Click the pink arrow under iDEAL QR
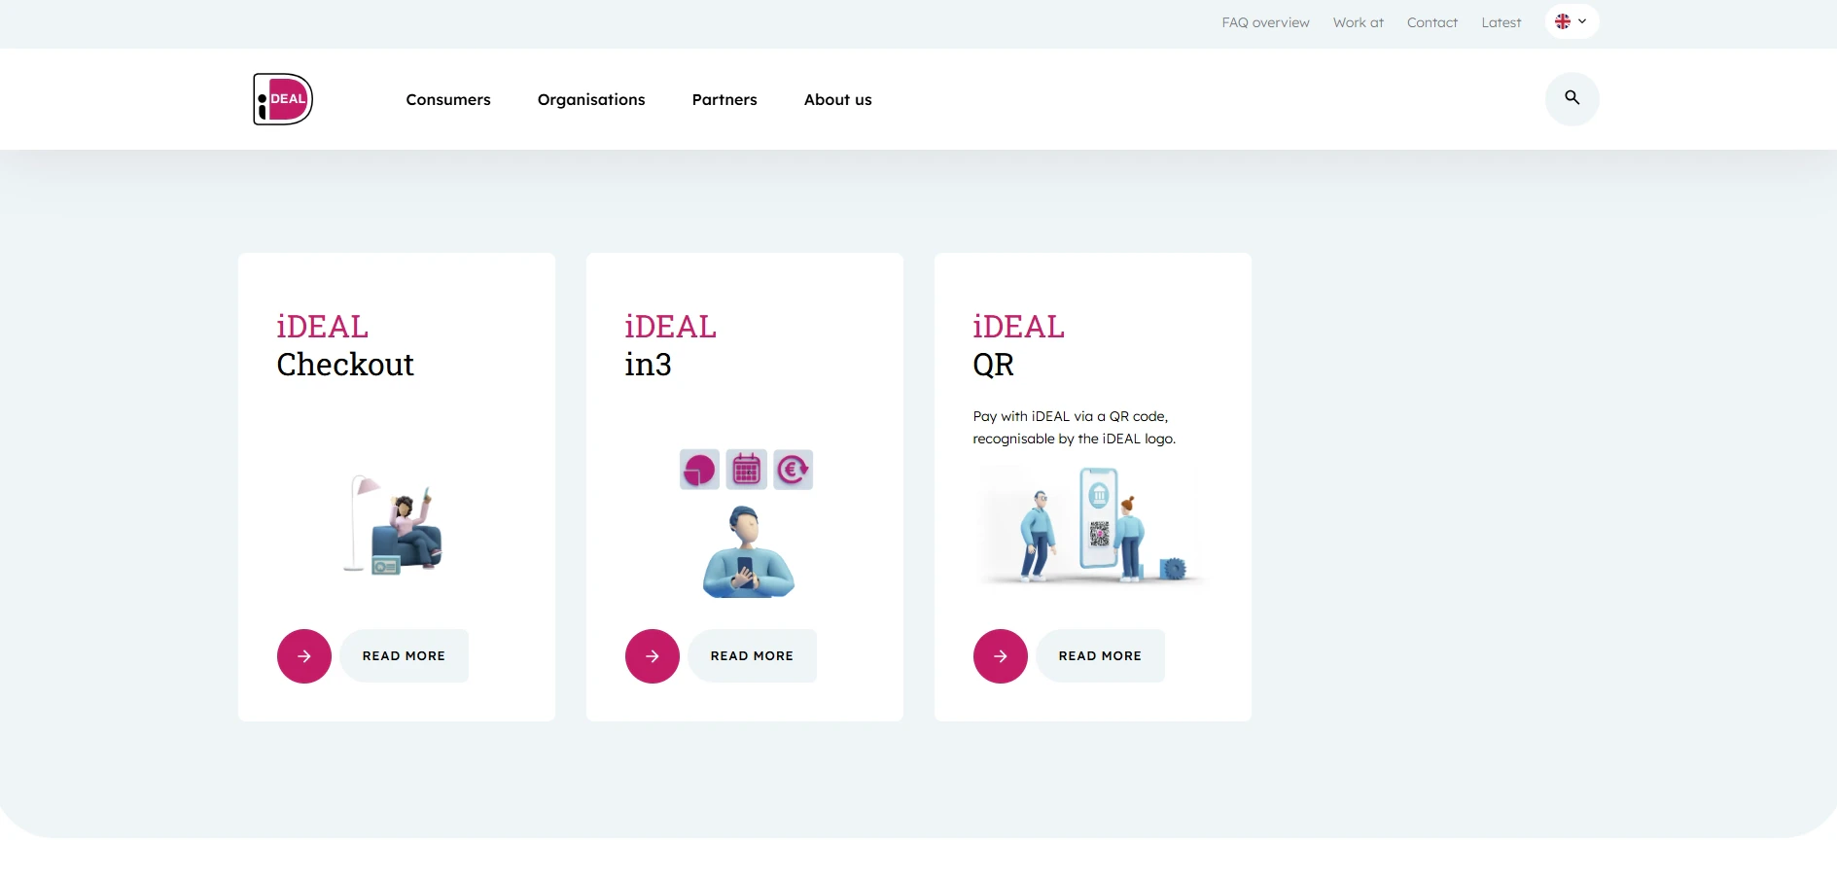 tap(1001, 656)
